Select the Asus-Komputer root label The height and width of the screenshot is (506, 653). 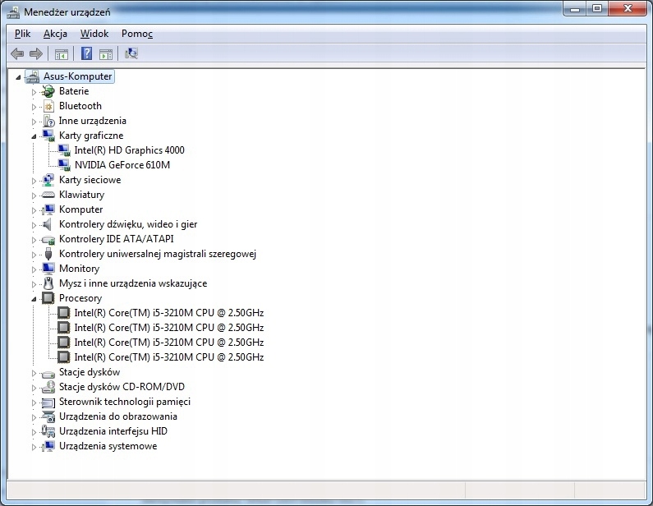(x=78, y=76)
